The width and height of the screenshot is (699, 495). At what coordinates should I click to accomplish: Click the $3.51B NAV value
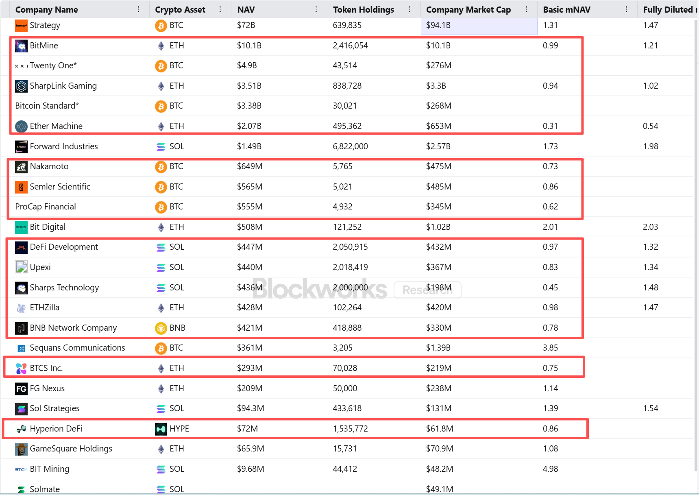(249, 86)
